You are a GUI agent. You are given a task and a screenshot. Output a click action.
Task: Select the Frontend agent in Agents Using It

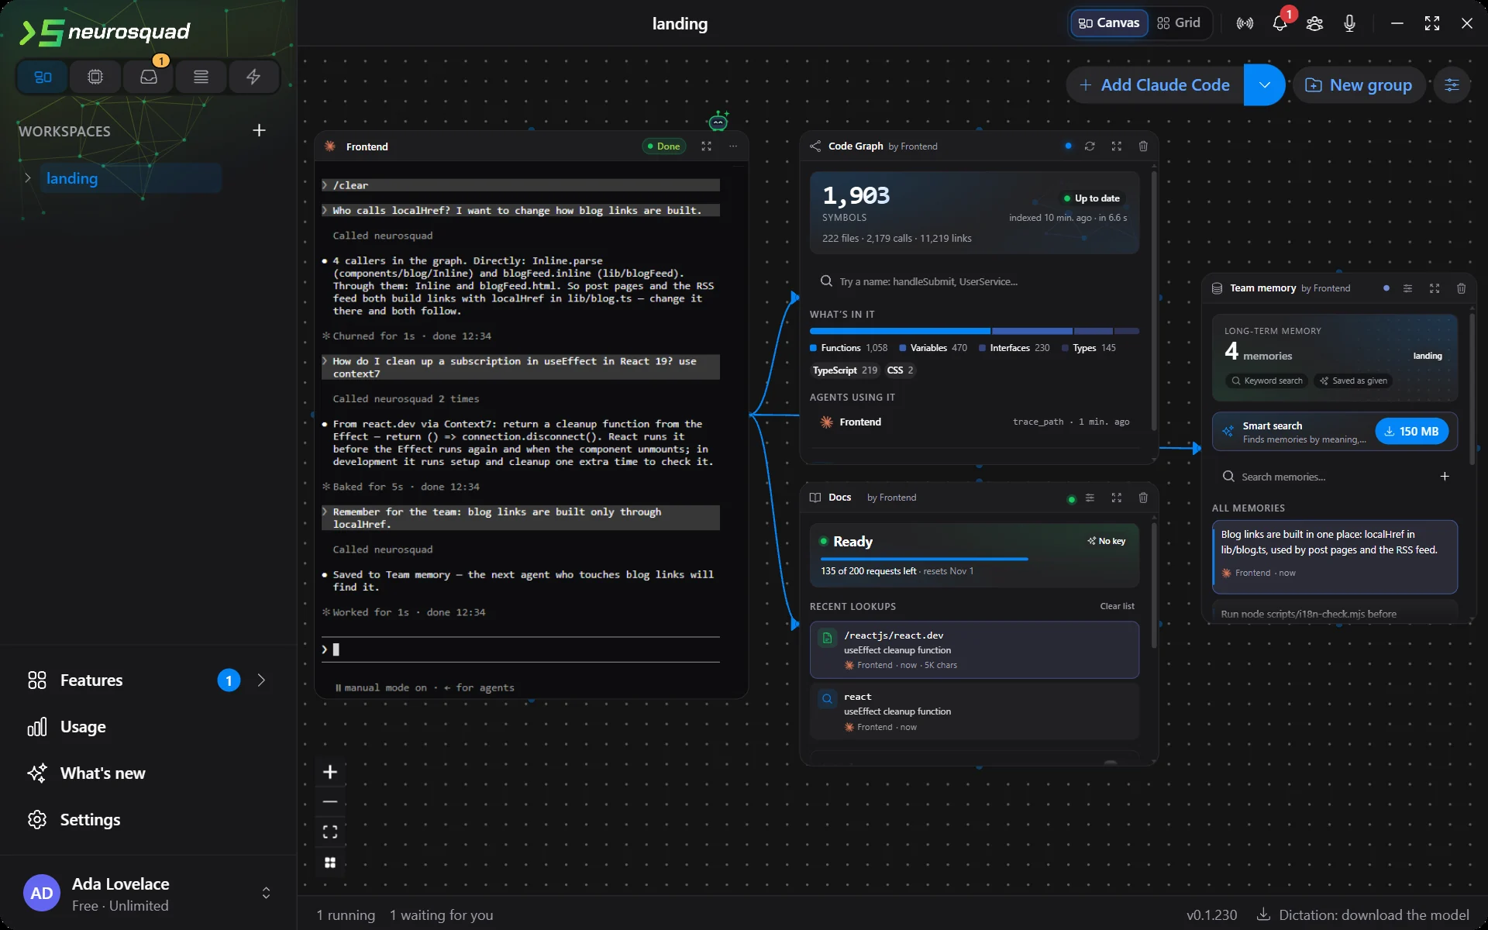(x=974, y=422)
